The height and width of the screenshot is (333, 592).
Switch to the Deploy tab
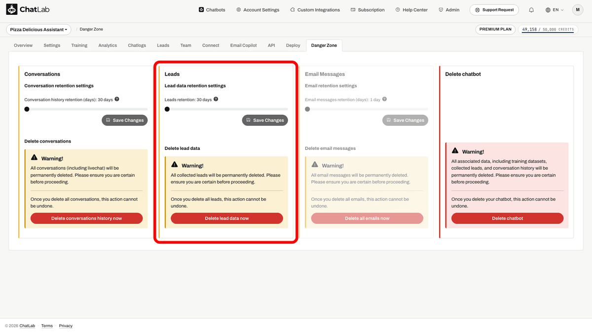(293, 45)
